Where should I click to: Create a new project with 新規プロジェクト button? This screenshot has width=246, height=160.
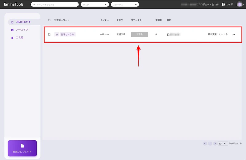(x=22, y=148)
